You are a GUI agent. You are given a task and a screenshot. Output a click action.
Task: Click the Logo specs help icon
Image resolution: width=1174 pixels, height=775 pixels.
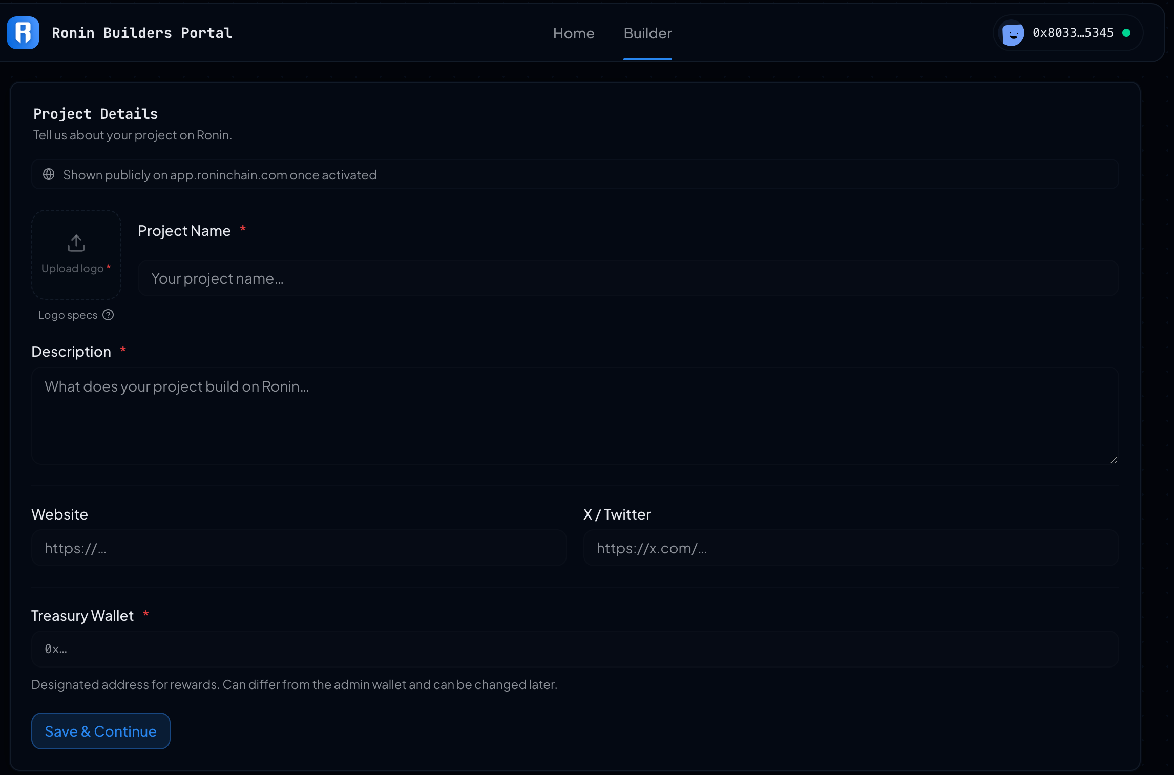(108, 315)
